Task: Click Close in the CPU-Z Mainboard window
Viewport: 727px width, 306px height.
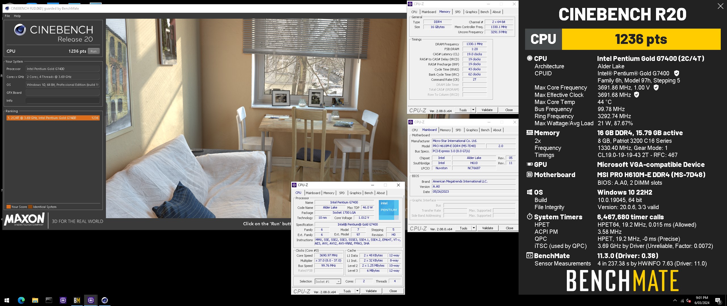Action: tap(509, 228)
